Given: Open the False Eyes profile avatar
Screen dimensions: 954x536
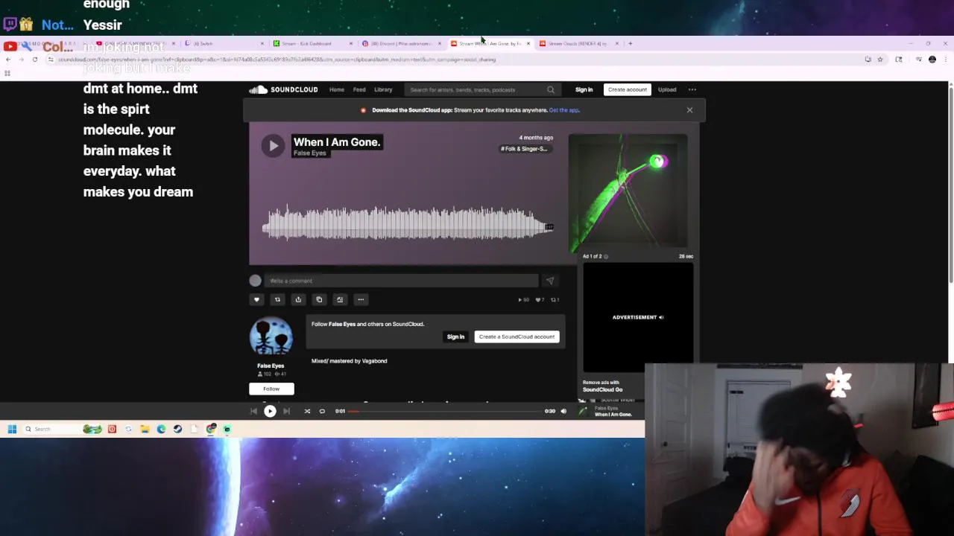Looking at the screenshot, I should click(271, 336).
